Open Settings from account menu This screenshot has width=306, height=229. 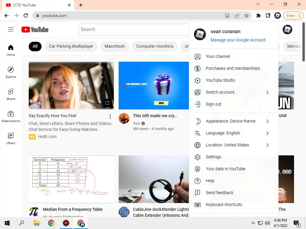pos(234,157)
